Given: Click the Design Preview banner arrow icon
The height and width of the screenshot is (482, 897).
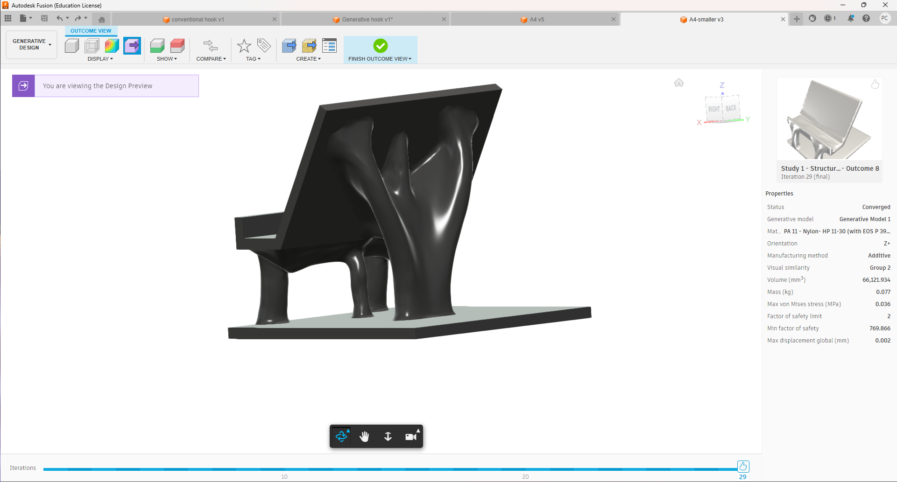Looking at the screenshot, I should 23,86.
